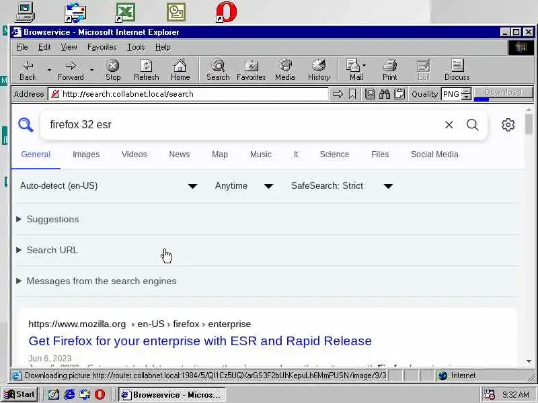The height and width of the screenshot is (403, 538).
Task: Open the SafeSearch: Strict dropdown
Action: coord(342,186)
